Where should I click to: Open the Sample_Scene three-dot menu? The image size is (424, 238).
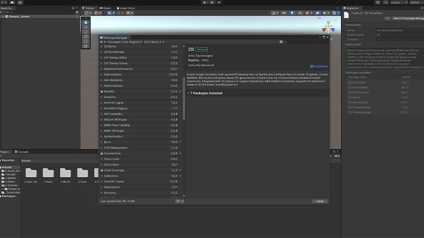tap(78, 16)
